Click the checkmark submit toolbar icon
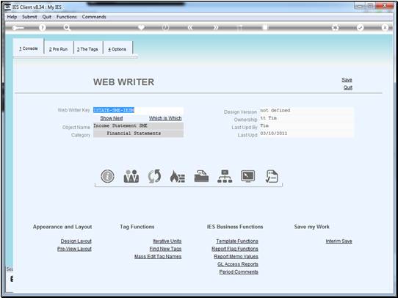The image size is (398, 298). click(x=360, y=28)
